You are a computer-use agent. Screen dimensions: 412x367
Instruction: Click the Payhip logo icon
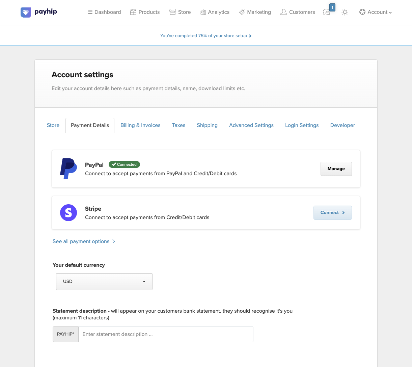[26, 12]
